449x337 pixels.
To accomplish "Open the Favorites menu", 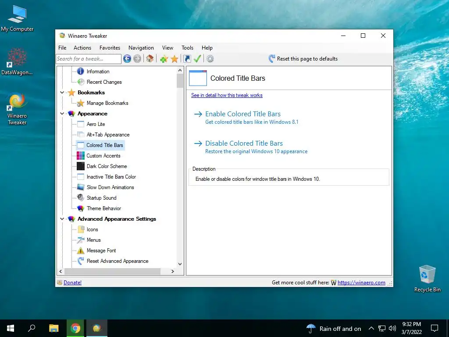I will 110,48.
